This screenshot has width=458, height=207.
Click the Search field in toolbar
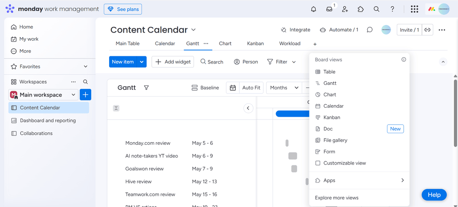(212, 62)
